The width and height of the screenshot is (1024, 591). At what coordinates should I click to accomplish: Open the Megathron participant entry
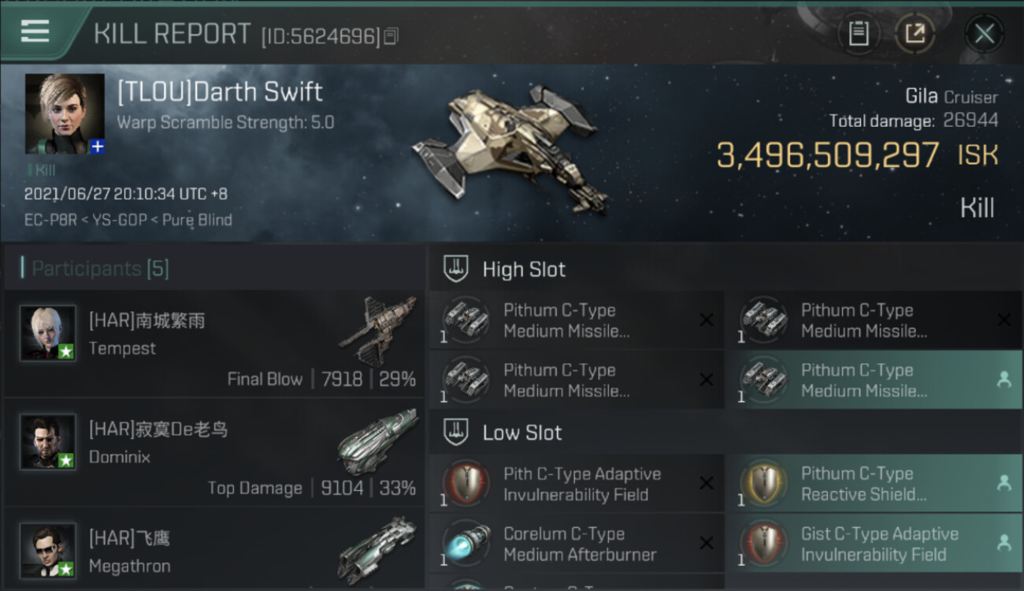(x=213, y=550)
